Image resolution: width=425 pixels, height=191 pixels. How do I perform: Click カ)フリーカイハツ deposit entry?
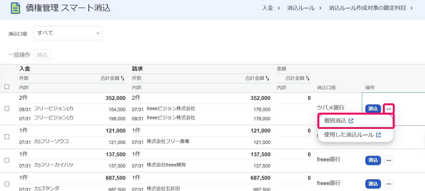click(54, 165)
